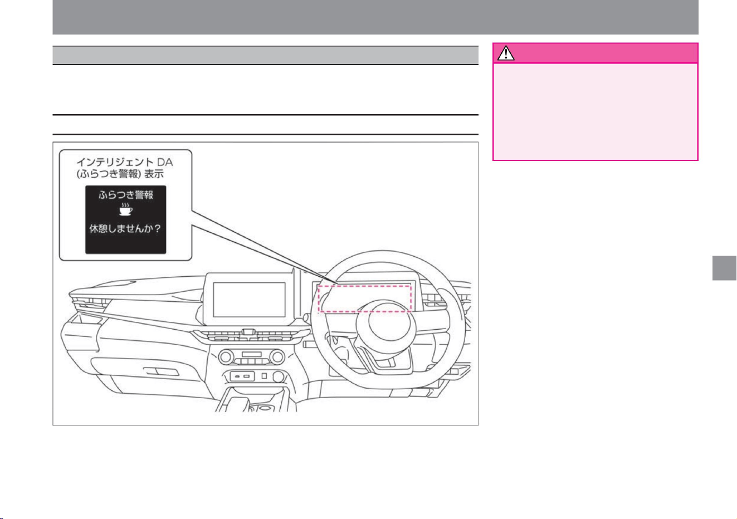This screenshot has width=737, height=519.
Task: Click the center air vent row buttons
Action: pos(249,335)
